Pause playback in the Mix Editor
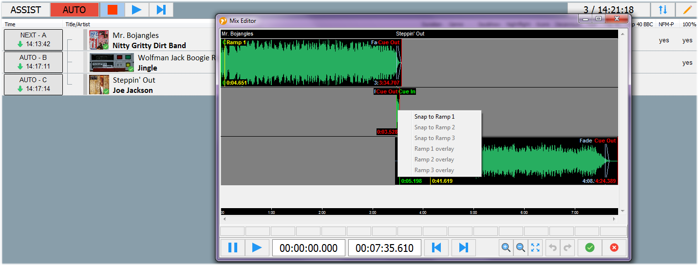Screen dimensions: 698x265 [x=233, y=248]
